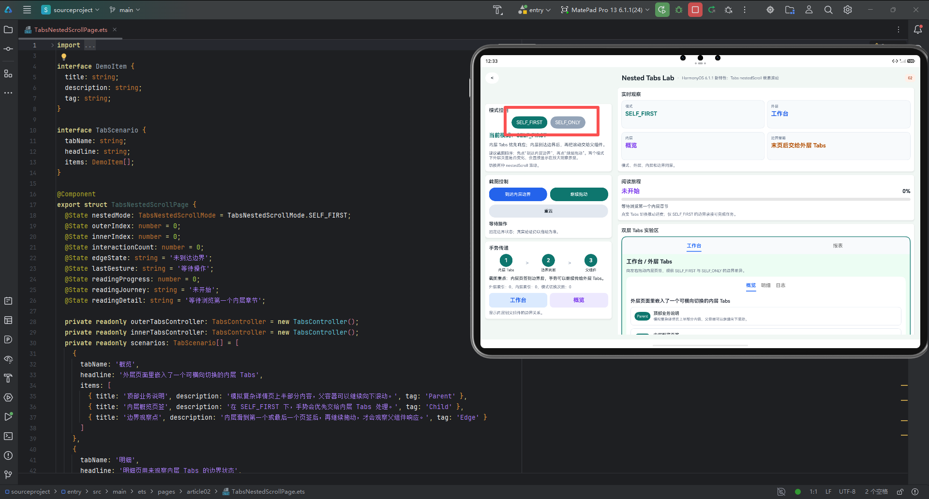929x499 pixels.
Task: Open the account profile icon
Action: tap(809, 10)
